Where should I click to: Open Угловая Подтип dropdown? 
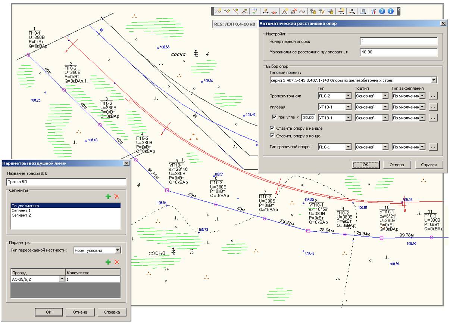click(385, 107)
